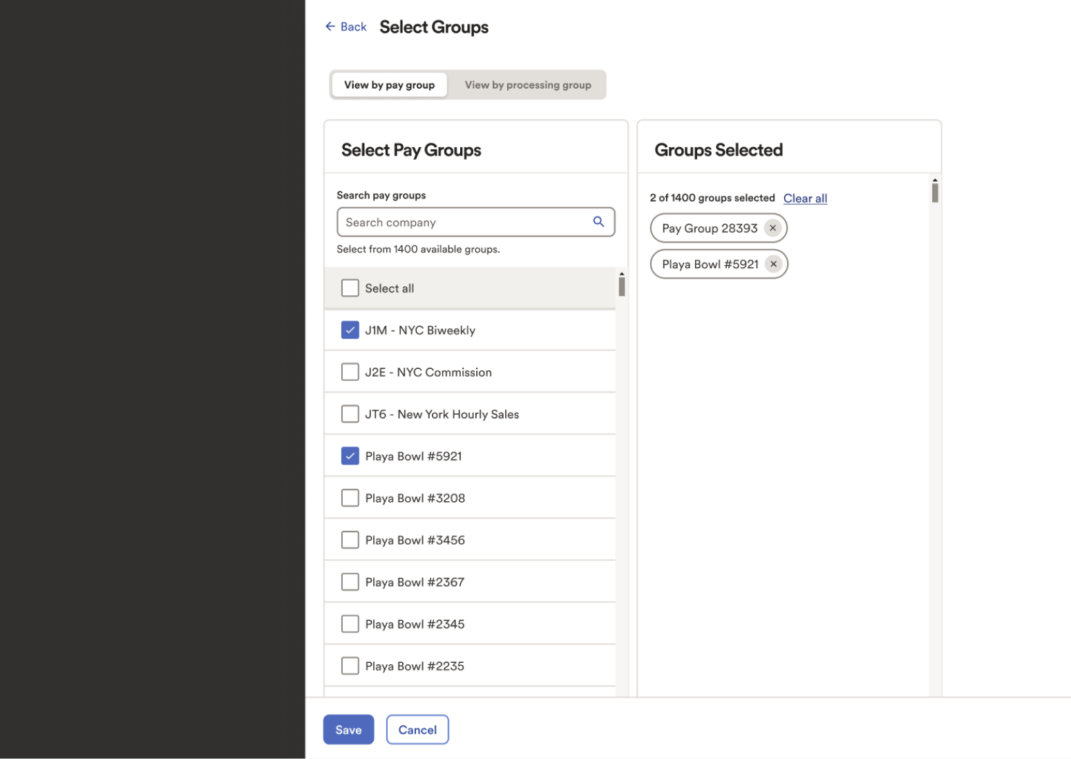Remove the Playa Bowl #5921 chip
1071x759 pixels.
tap(773, 263)
